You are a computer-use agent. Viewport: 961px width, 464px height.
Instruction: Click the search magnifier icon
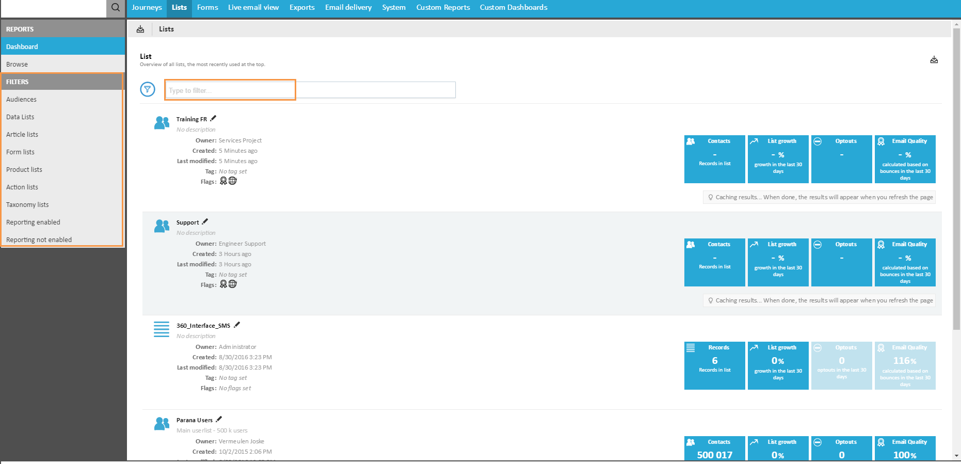pyautogui.click(x=116, y=8)
